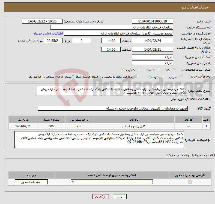Viewport: 215px width, 204px height.
Task: Click the resize handle of general description box
Action: pyautogui.click(x=38, y=94)
